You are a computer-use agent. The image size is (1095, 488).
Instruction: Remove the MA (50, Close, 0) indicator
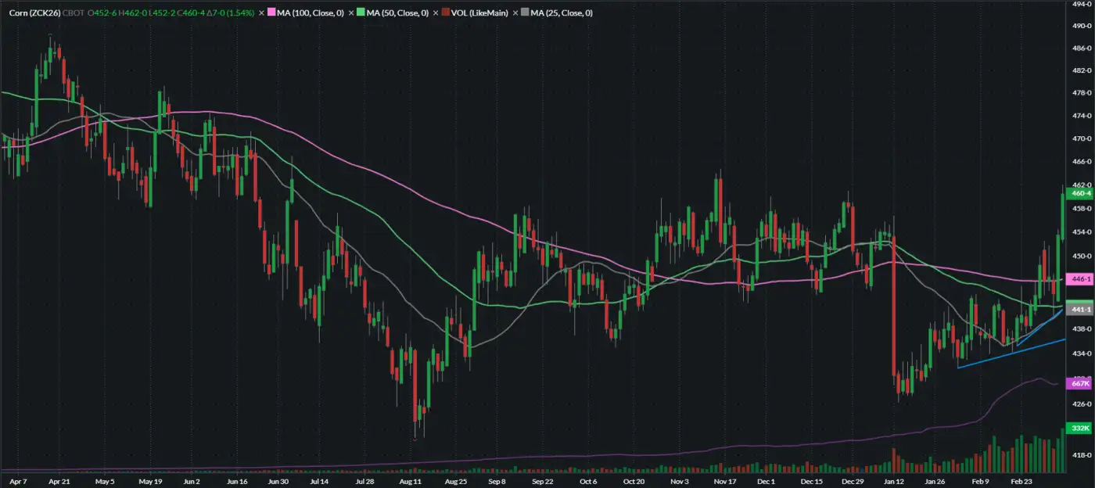coord(350,13)
